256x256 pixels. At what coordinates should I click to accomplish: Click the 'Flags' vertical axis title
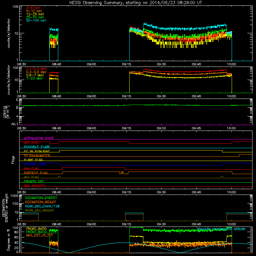(13, 160)
